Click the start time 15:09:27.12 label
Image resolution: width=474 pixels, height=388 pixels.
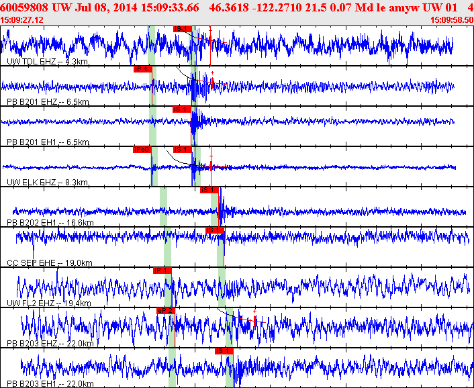click(22, 20)
